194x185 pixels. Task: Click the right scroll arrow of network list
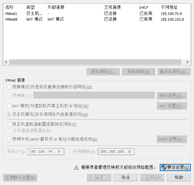[188, 62]
